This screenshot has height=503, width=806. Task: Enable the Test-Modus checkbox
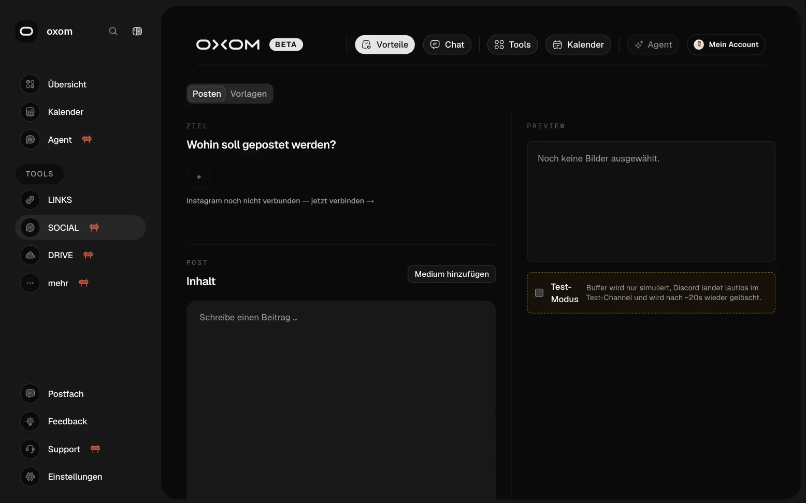(539, 293)
